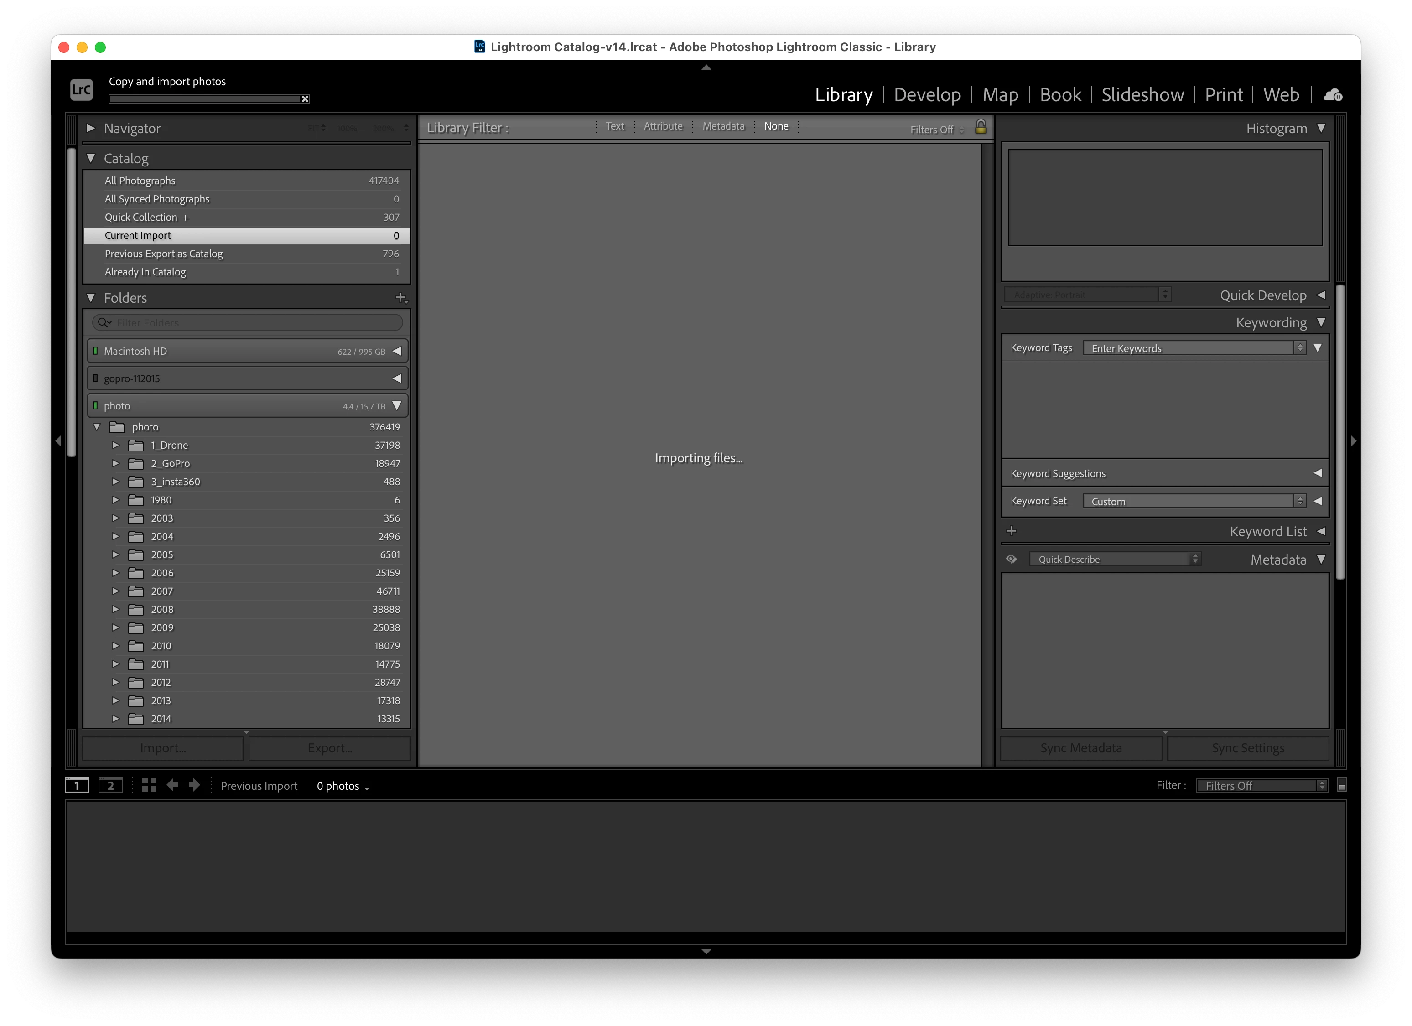Add keyword with Keyword List plus icon
The width and height of the screenshot is (1412, 1026).
[x=1012, y=531]
